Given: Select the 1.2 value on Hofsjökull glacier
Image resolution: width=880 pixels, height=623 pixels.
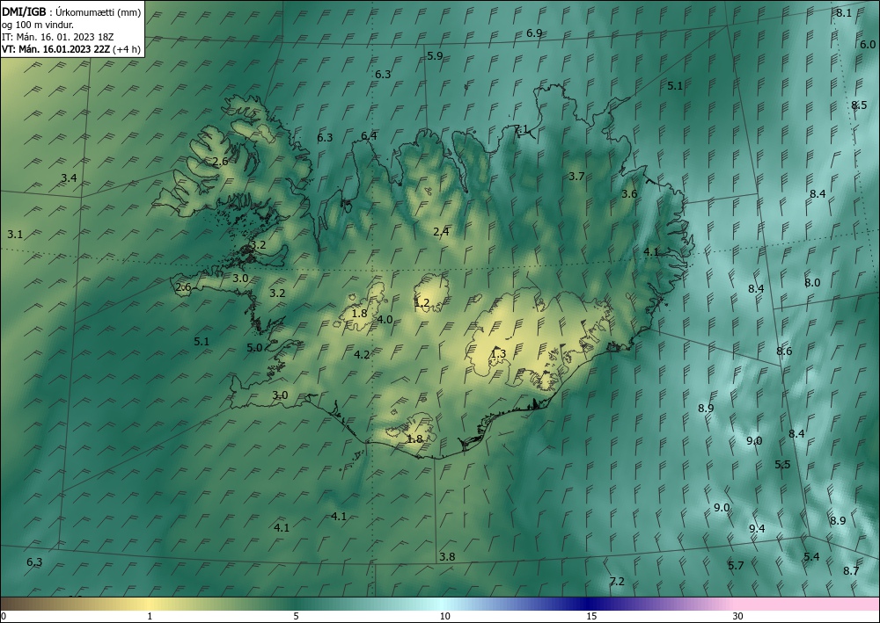Looking at the screenshot, I should [x=422, y=303].
